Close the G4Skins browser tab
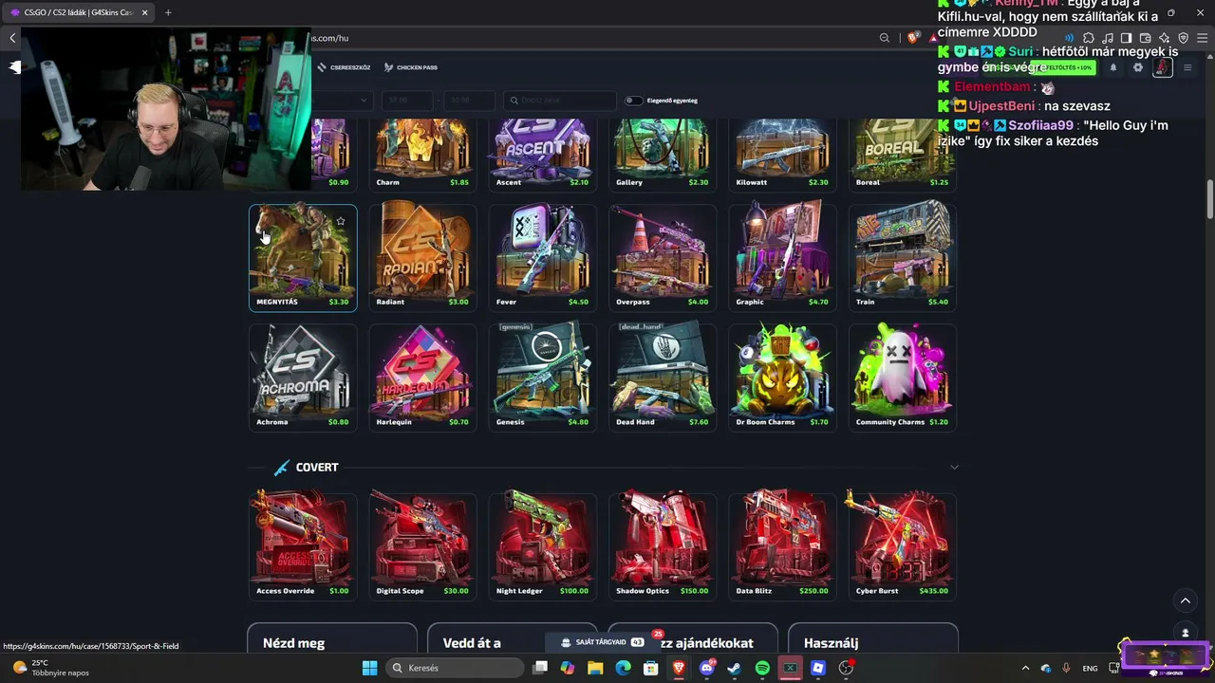 click(x=144, y=12)
